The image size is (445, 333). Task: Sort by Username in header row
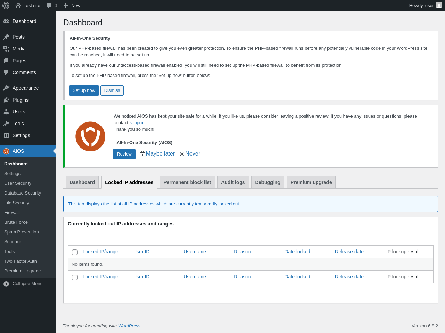point(195,252)
